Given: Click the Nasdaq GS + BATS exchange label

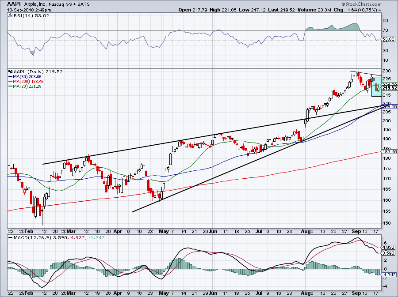Looking at the screenshot, I should 69,4.
